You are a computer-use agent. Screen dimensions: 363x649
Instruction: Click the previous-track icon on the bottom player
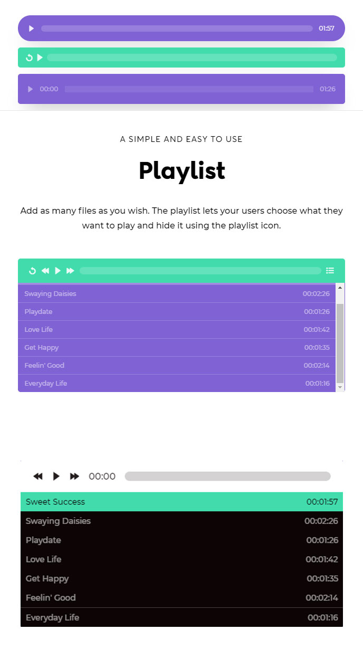coord(37,476)
